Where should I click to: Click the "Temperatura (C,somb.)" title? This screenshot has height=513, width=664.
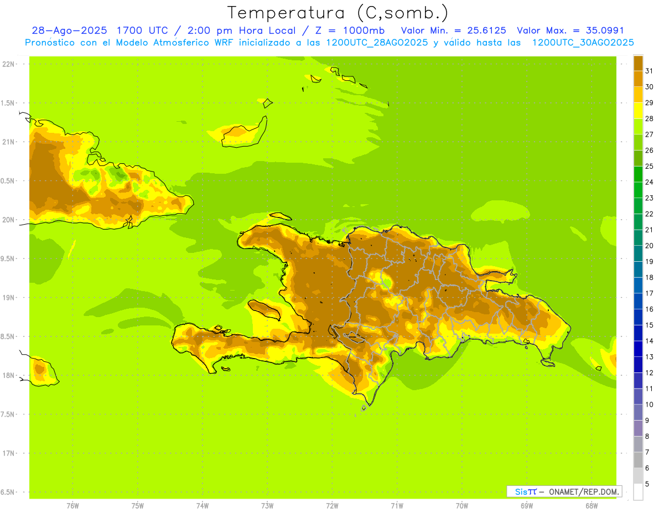click(337, 13)
